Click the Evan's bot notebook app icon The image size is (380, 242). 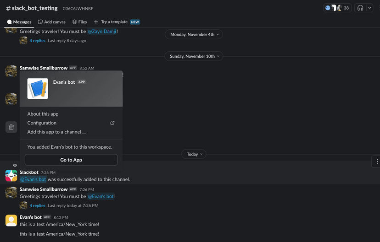tap(38, 89)
